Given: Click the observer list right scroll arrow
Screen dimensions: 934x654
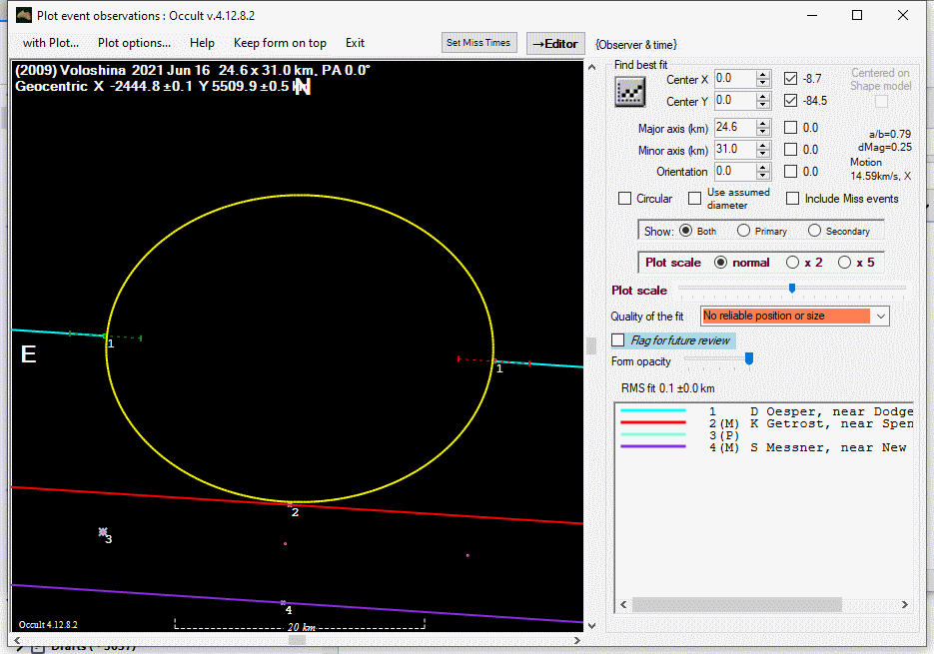Looking at the screenshot, I should (x=905, y=605).
